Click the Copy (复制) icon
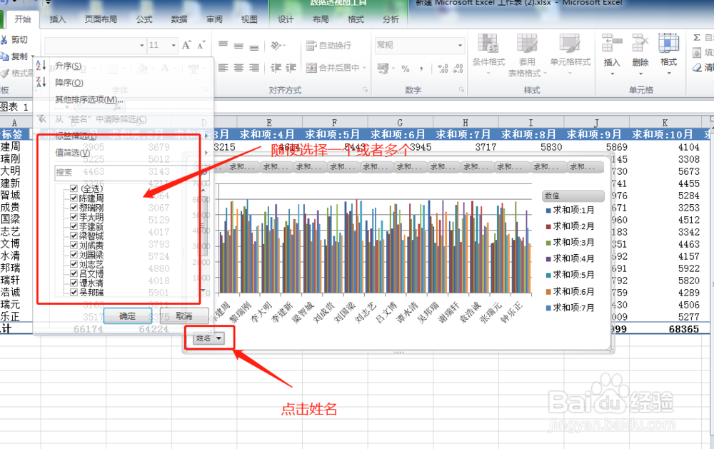 [x=4, y=56]
